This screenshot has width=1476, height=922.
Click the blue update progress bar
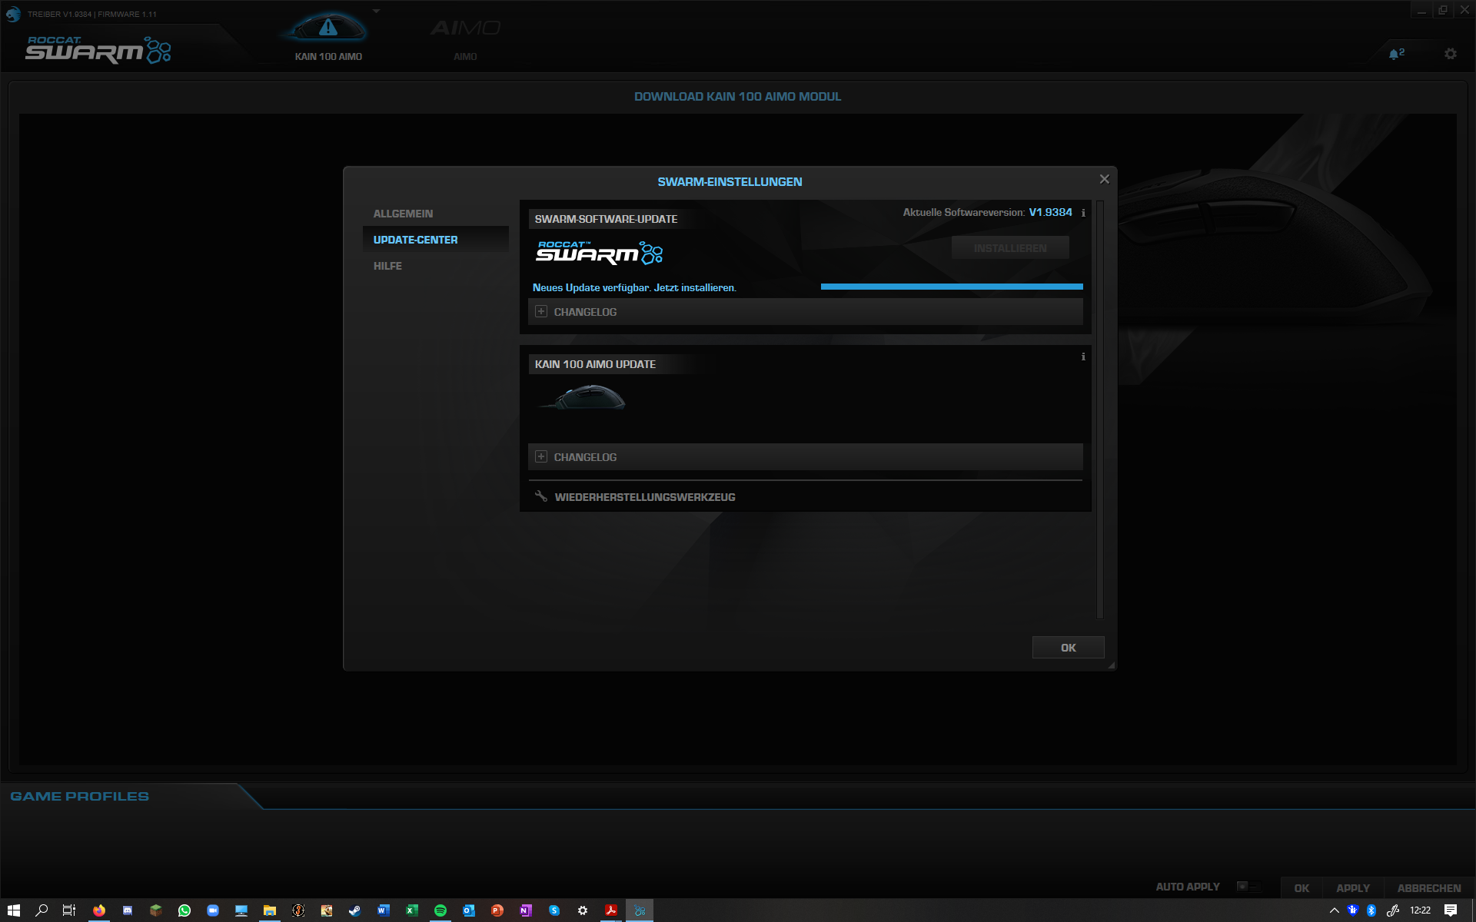pos(952,287)
